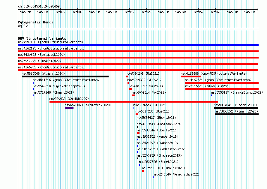Open nsv5911830 Almarri2020 label

[x=163, y=168]
